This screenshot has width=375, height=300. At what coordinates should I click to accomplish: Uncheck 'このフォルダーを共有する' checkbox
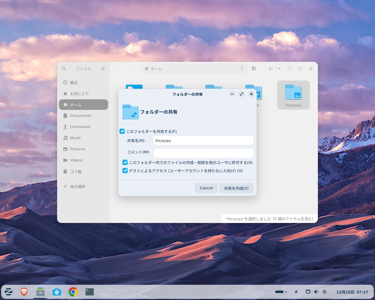pyautogui.click(x=122, y=132)
